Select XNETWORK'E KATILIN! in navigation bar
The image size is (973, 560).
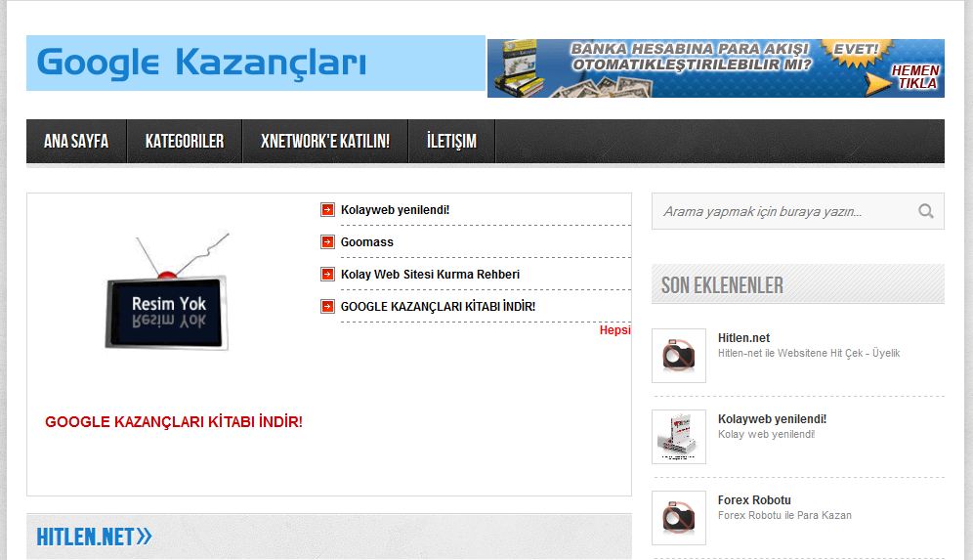[325, 141]
